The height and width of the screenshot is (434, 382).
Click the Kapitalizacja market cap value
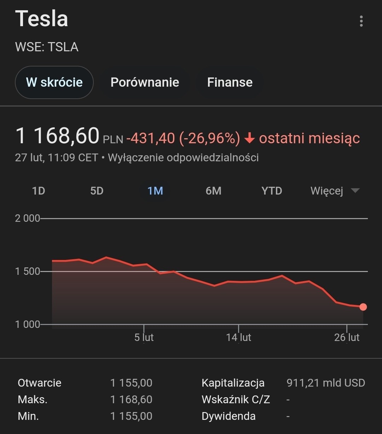coord(326,383)
